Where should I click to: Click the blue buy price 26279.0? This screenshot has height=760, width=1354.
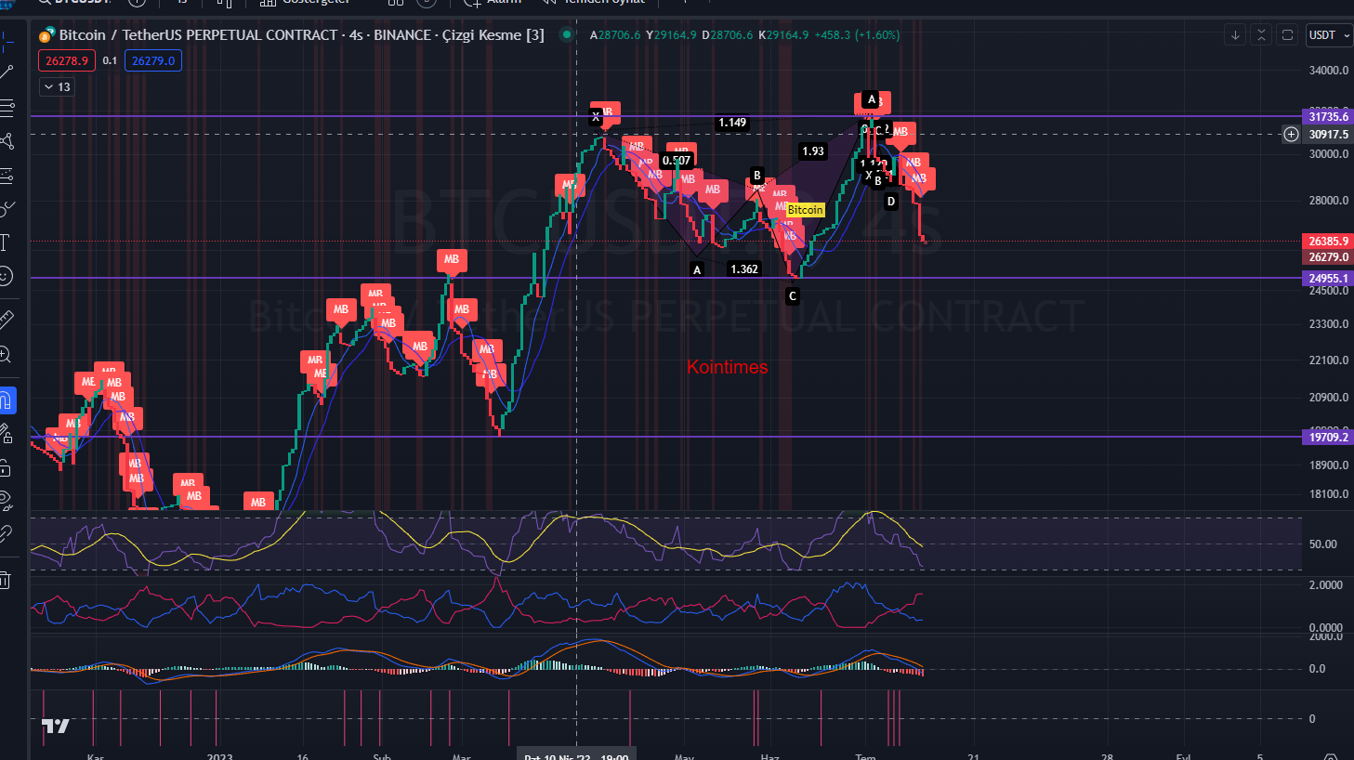pyautogui.click(x=153, y=61)
